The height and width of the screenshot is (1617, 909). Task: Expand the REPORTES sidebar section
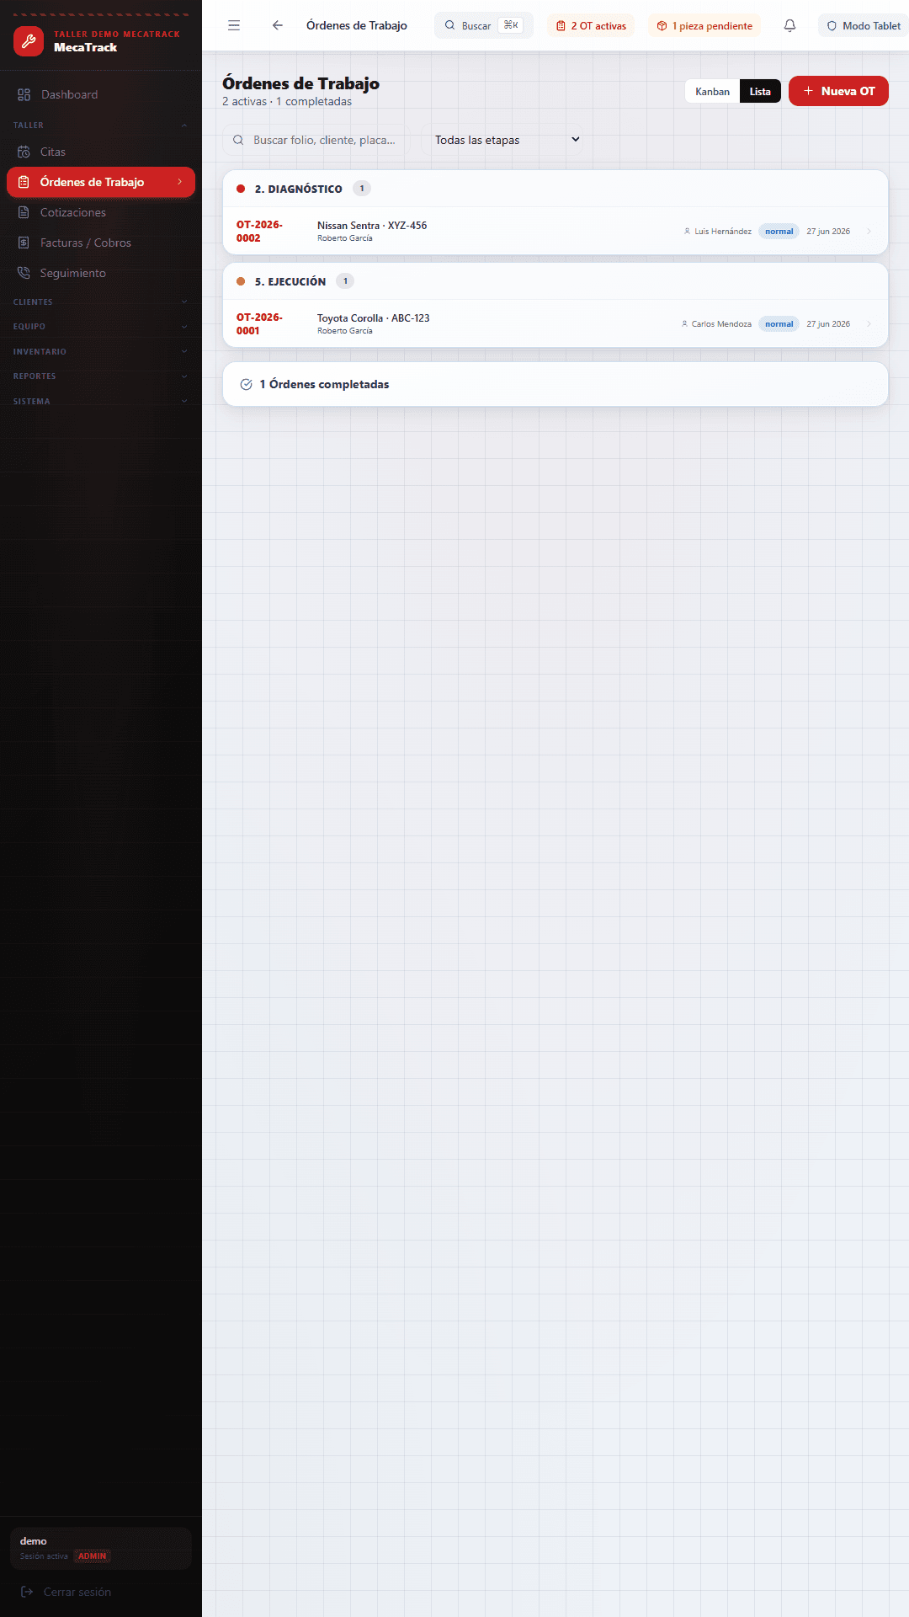click(101, 376)
